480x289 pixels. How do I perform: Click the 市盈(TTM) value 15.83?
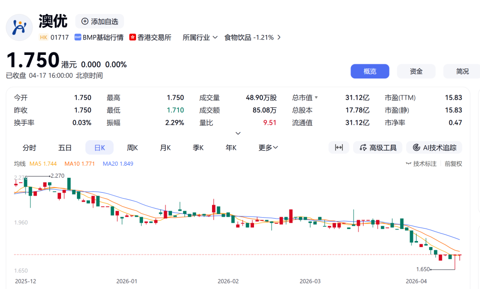[x=453, y=97]
